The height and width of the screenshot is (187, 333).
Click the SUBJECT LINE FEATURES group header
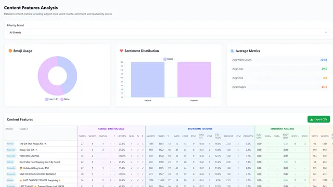point(111,129)
